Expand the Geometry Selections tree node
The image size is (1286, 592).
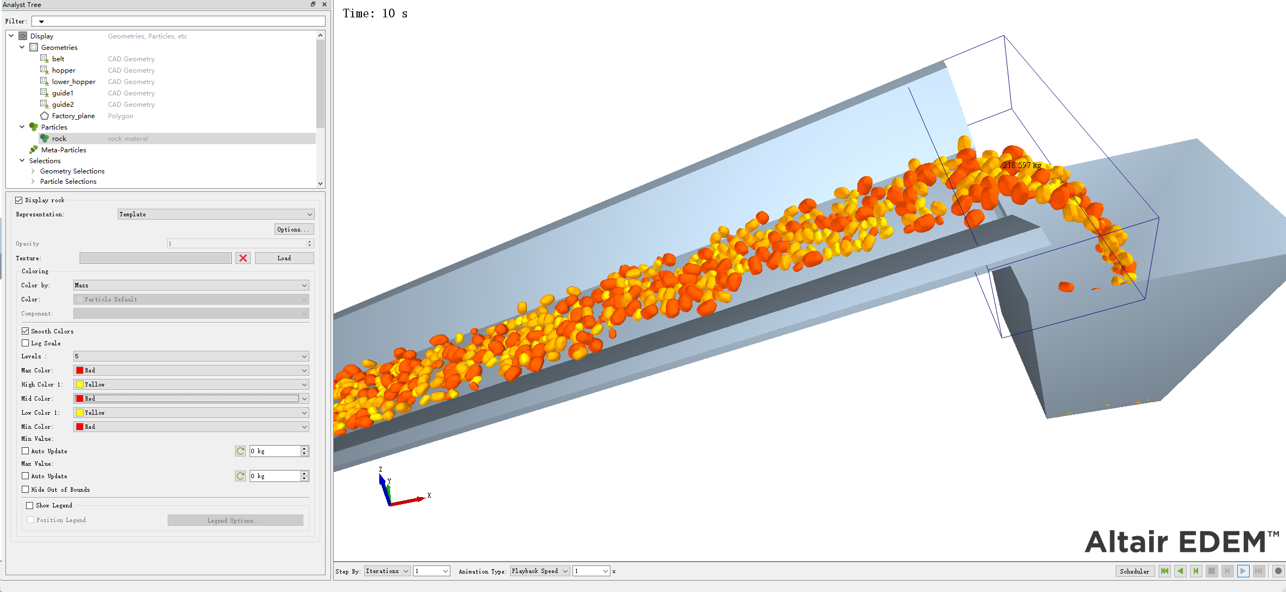33,171
